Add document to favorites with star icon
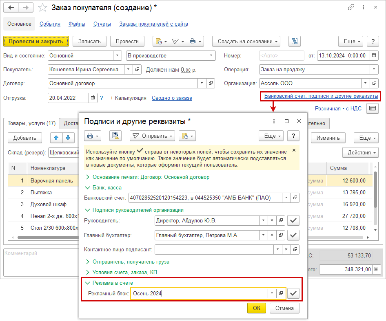This screenshot has width=386, height=321. (x=42, y=7)
